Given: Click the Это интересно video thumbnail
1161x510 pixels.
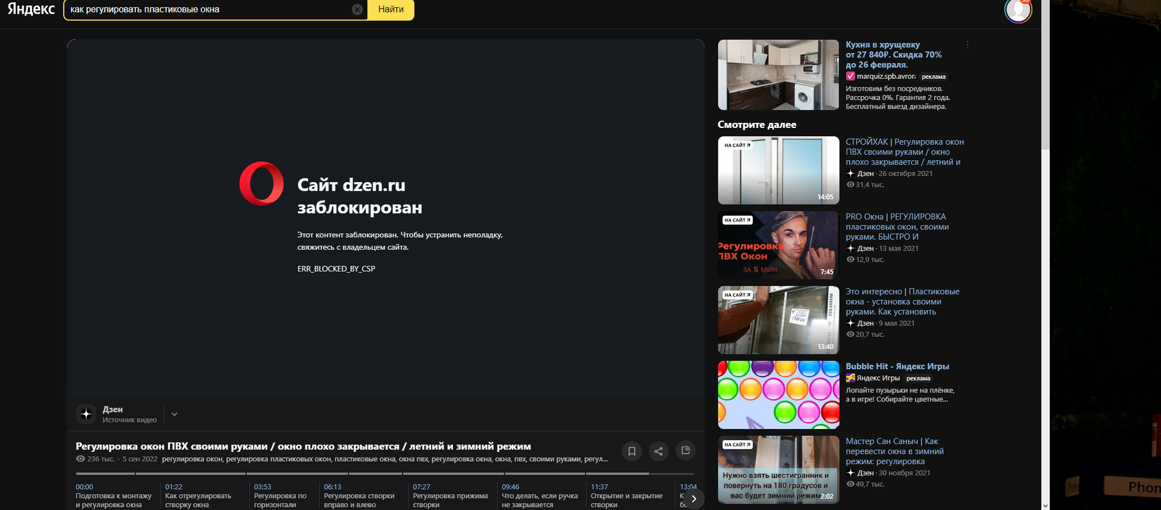Looking at the screenshot, I should [x=778, y=320].
